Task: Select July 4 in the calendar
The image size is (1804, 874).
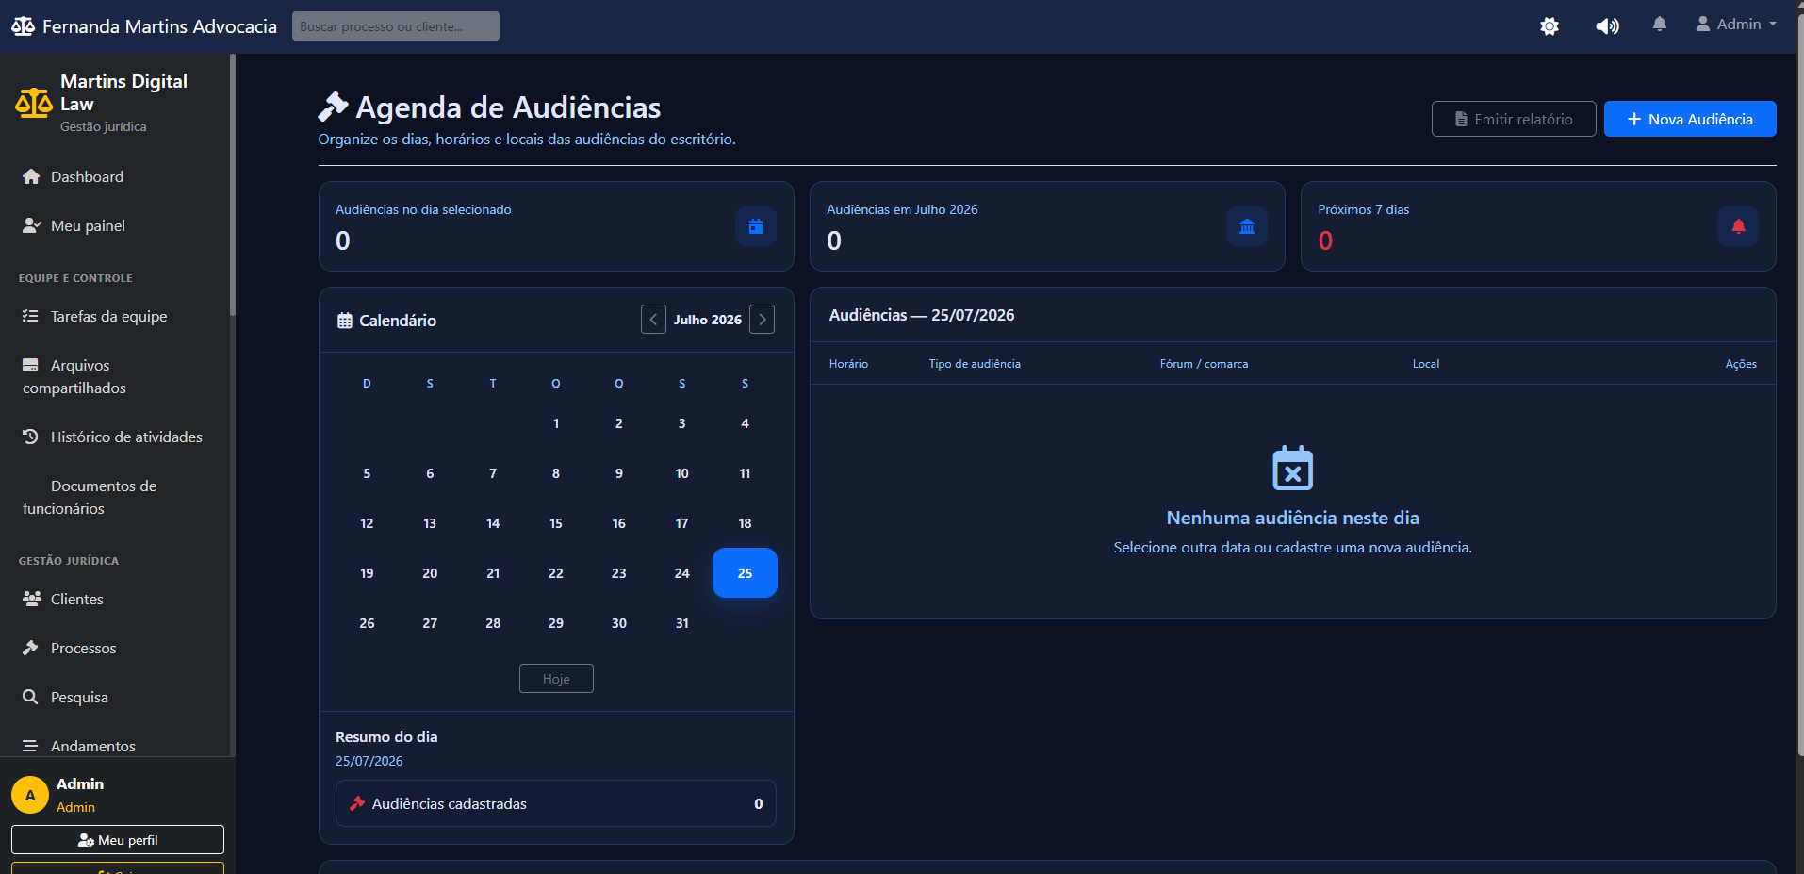Action: (745, 423)
